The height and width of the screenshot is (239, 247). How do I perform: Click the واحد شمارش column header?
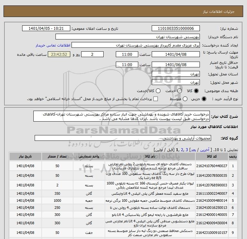click(x=89, y=157)
